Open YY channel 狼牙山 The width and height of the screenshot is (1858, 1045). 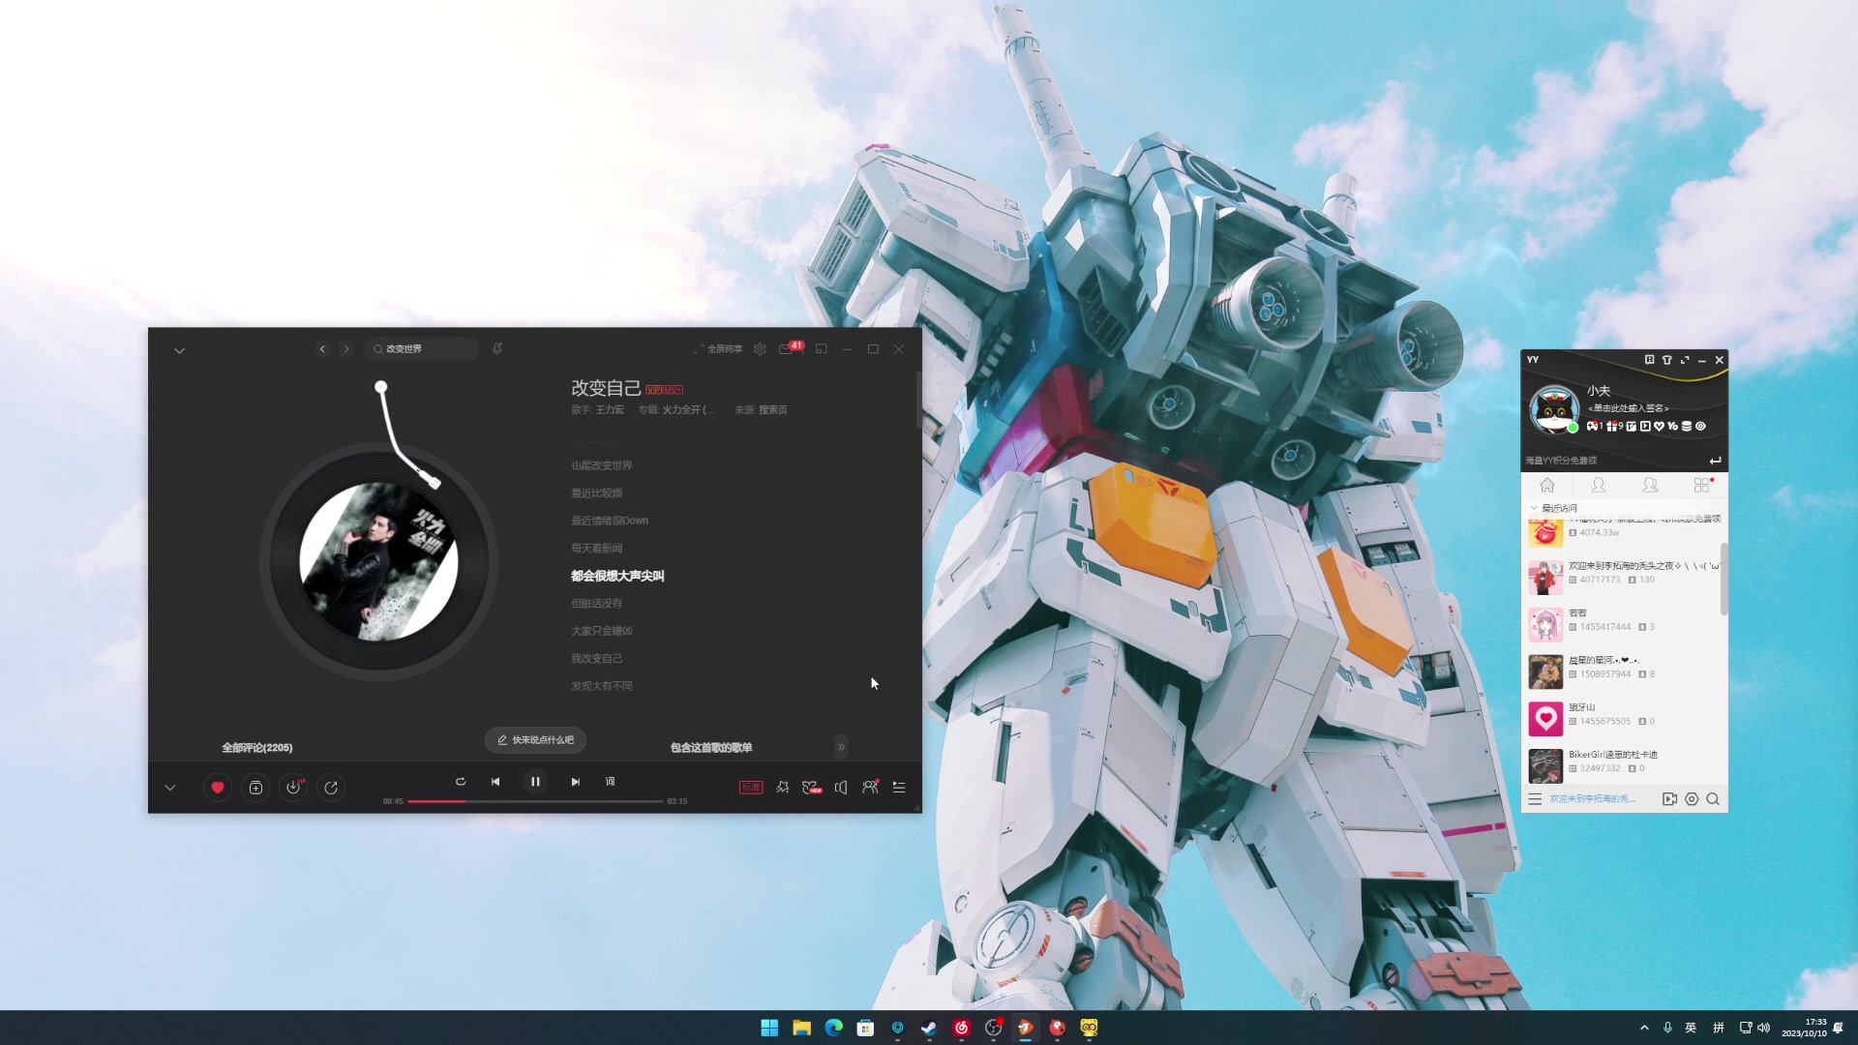pyautogui.click(x=1624, y=719)
